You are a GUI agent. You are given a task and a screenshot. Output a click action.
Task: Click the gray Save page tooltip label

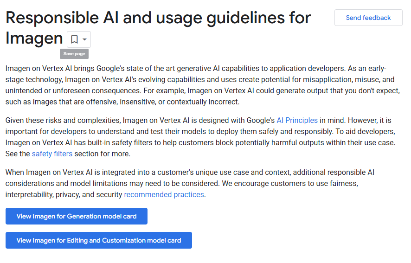[74, 54]
